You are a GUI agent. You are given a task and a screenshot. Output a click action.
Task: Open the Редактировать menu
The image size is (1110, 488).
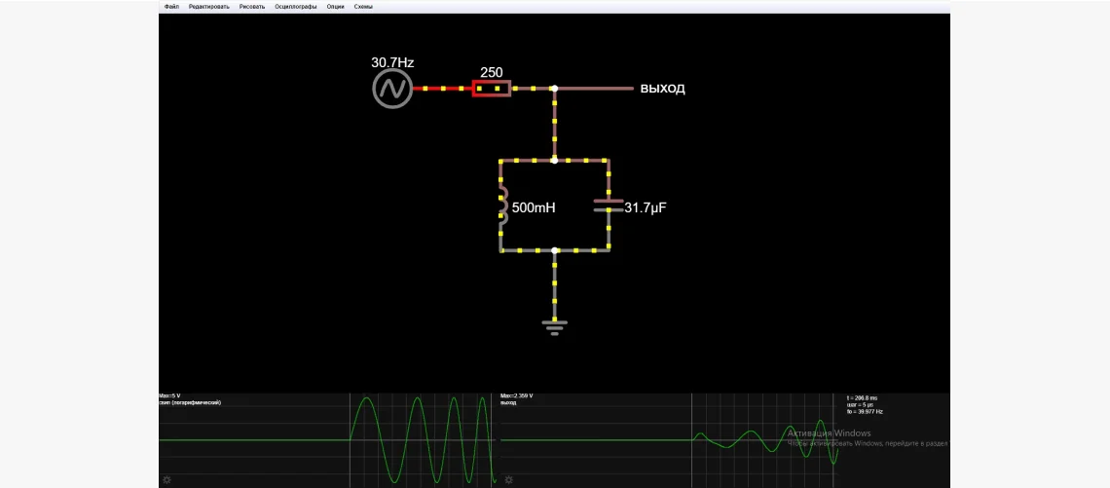tap(209, 6)
